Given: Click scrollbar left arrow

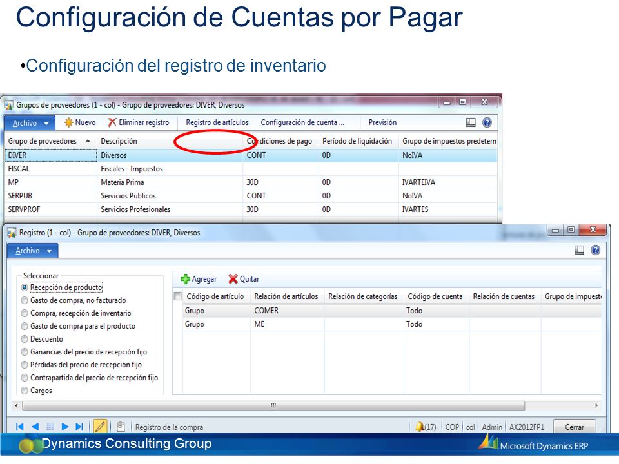Looking at the screenshot, I should click(16, 405).
